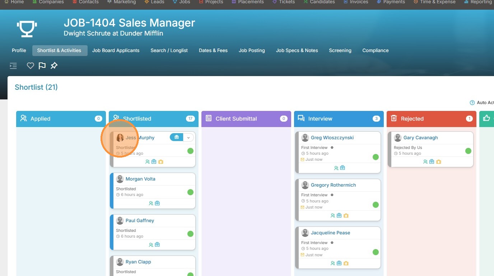Expand the dropdown chevron on Jess Murphy's card

pyautogui.click(x=188, y=137)
